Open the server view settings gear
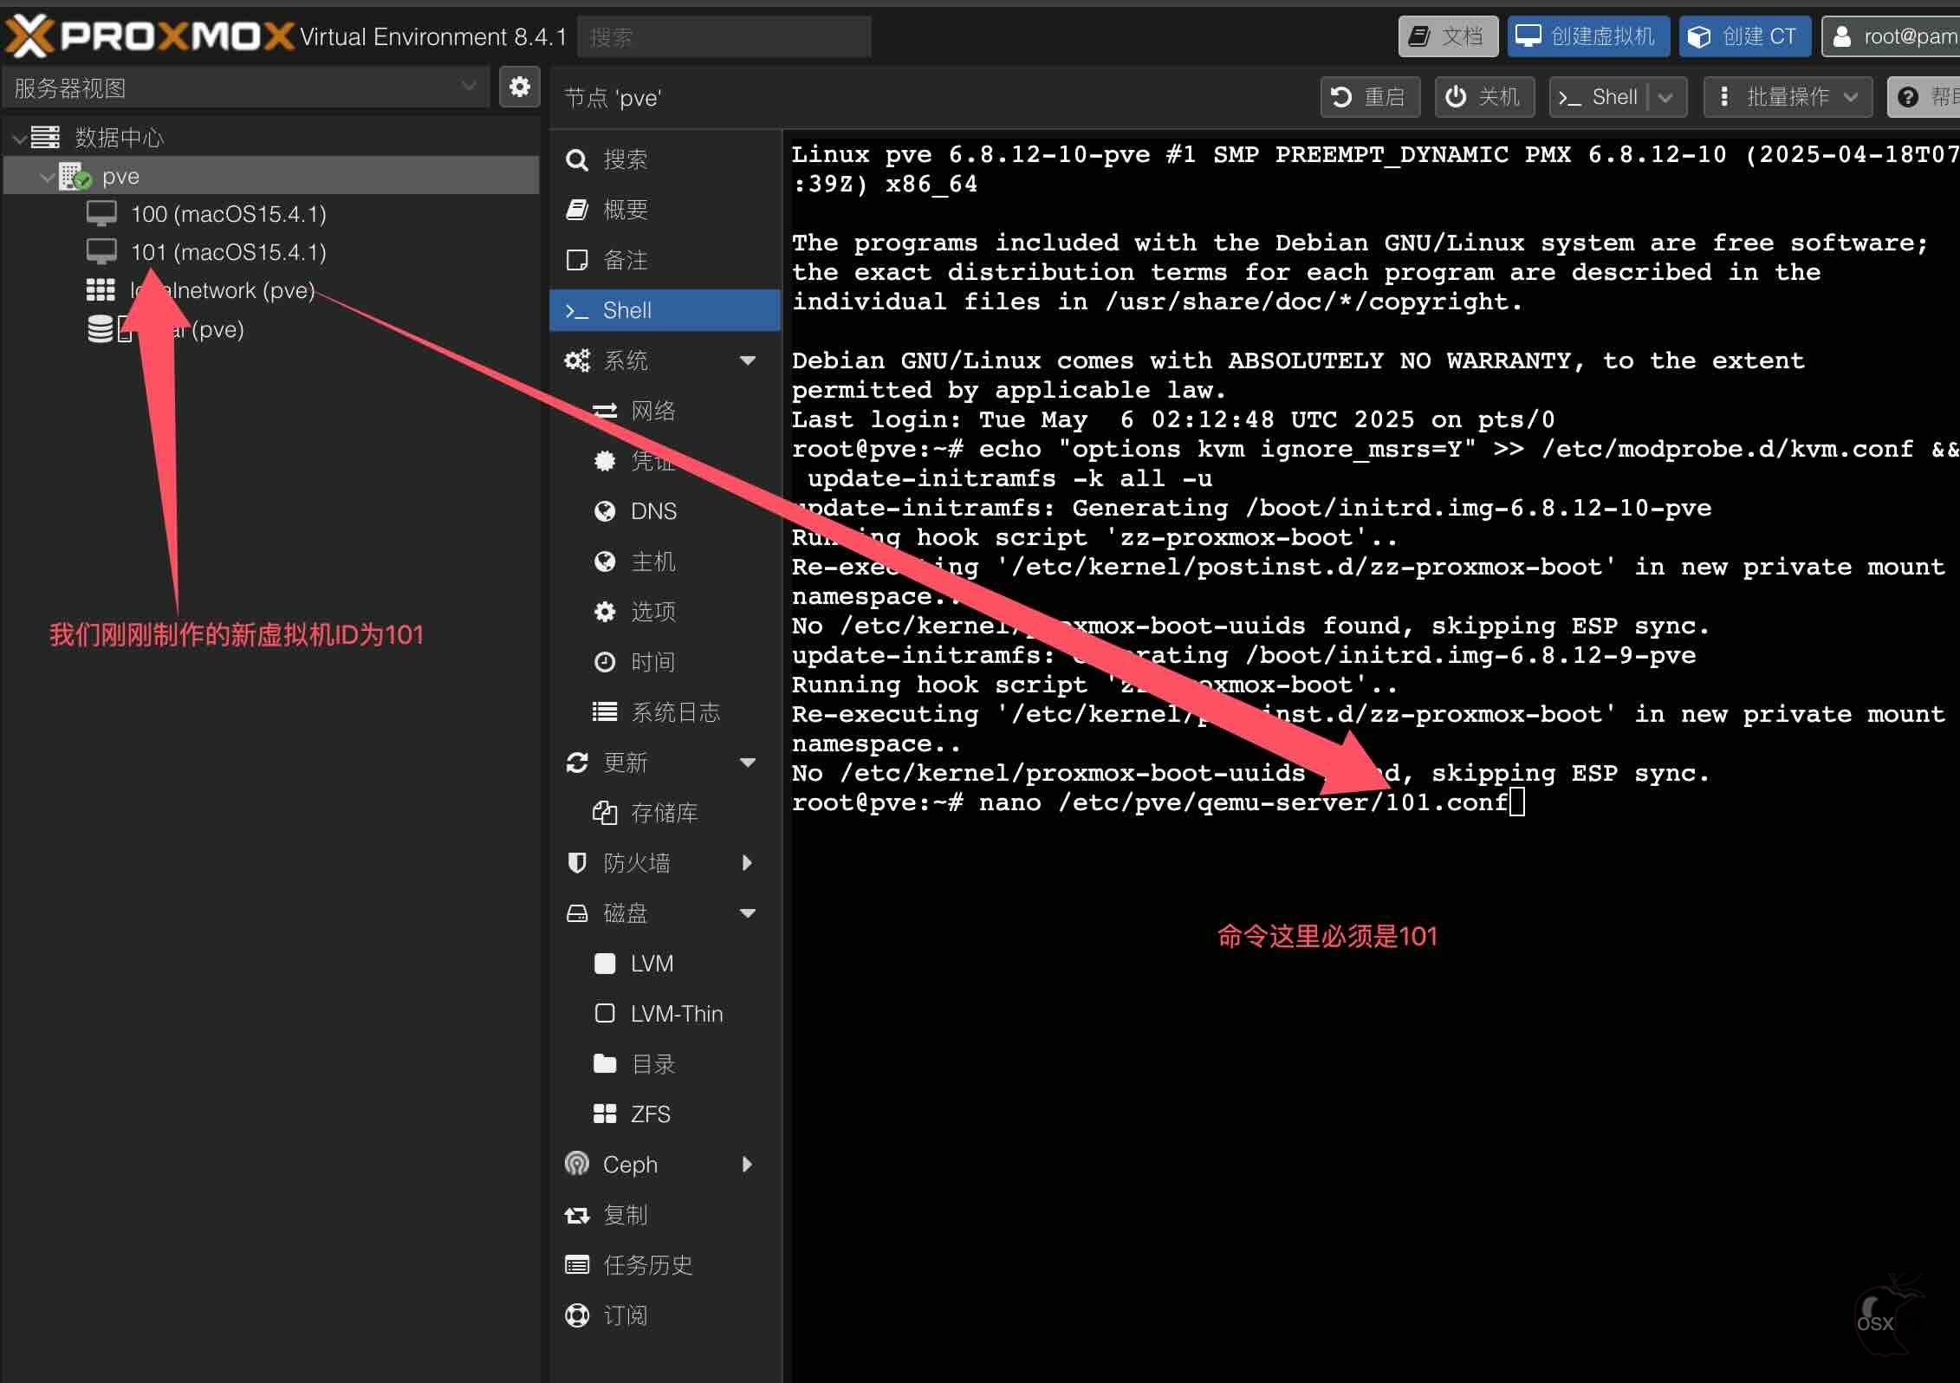The width and height of the screenshot is (1960, 1383). click(x=519, y=88)
